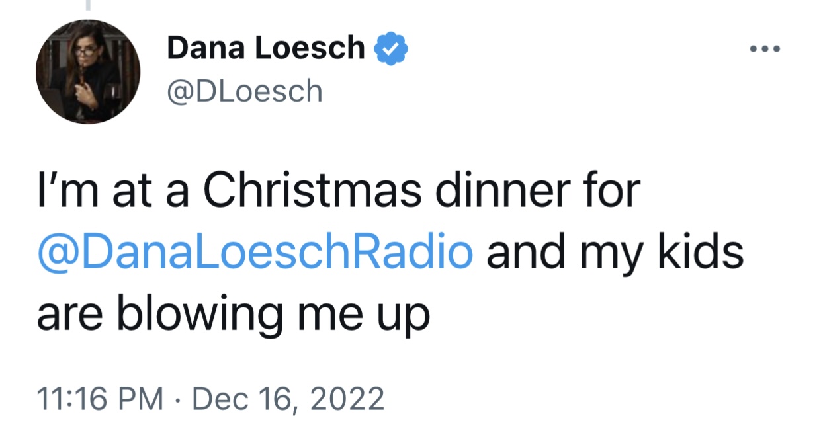Click the blue verified checkmark badge
This screenshot has width=821, height=439.
pyautogui.click(x=392, y=48)
